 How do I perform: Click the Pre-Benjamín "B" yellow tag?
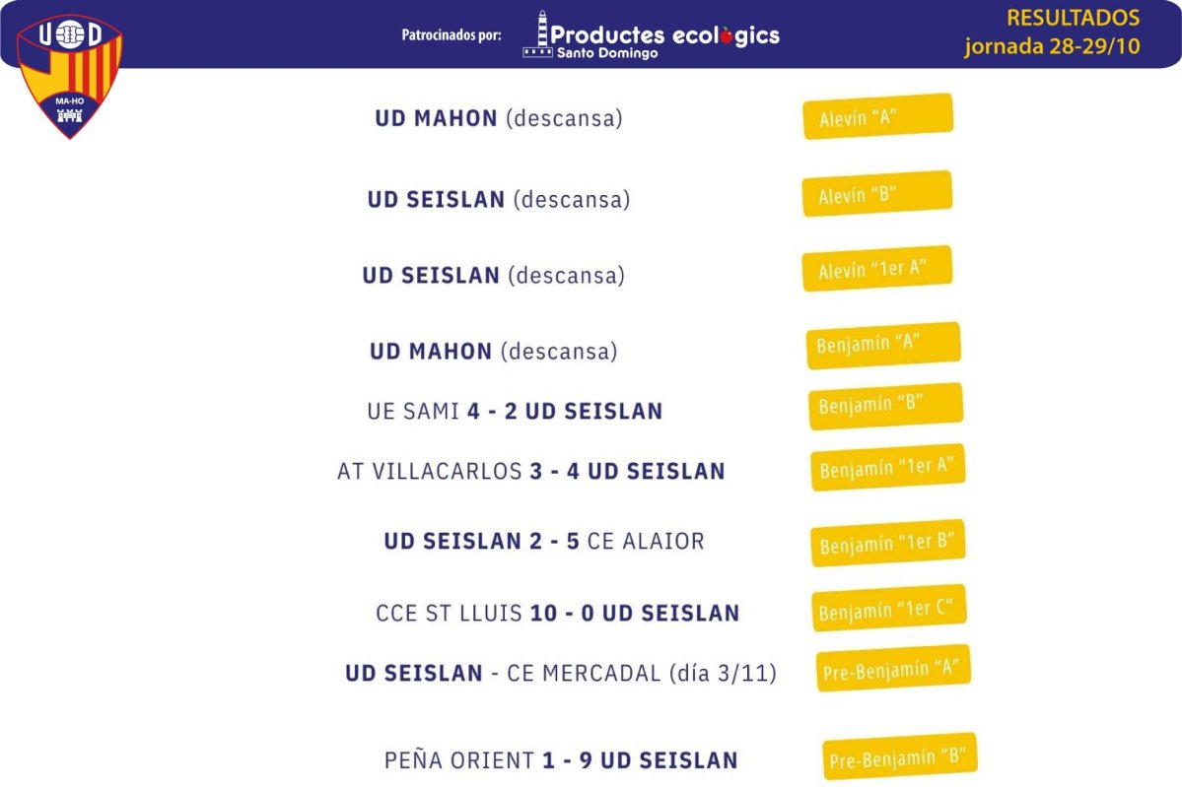coord(900,756)
